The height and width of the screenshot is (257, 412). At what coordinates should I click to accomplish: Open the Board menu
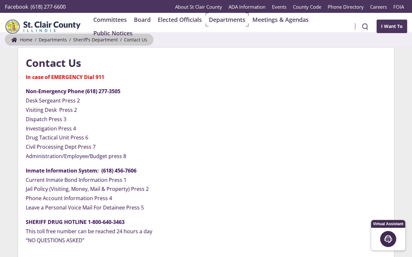(x=142, y=20)
